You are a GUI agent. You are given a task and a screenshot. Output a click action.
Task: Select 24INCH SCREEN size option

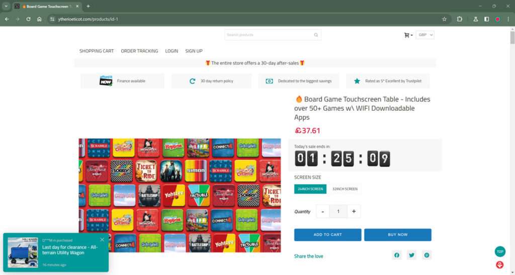[x=310, y=189]
